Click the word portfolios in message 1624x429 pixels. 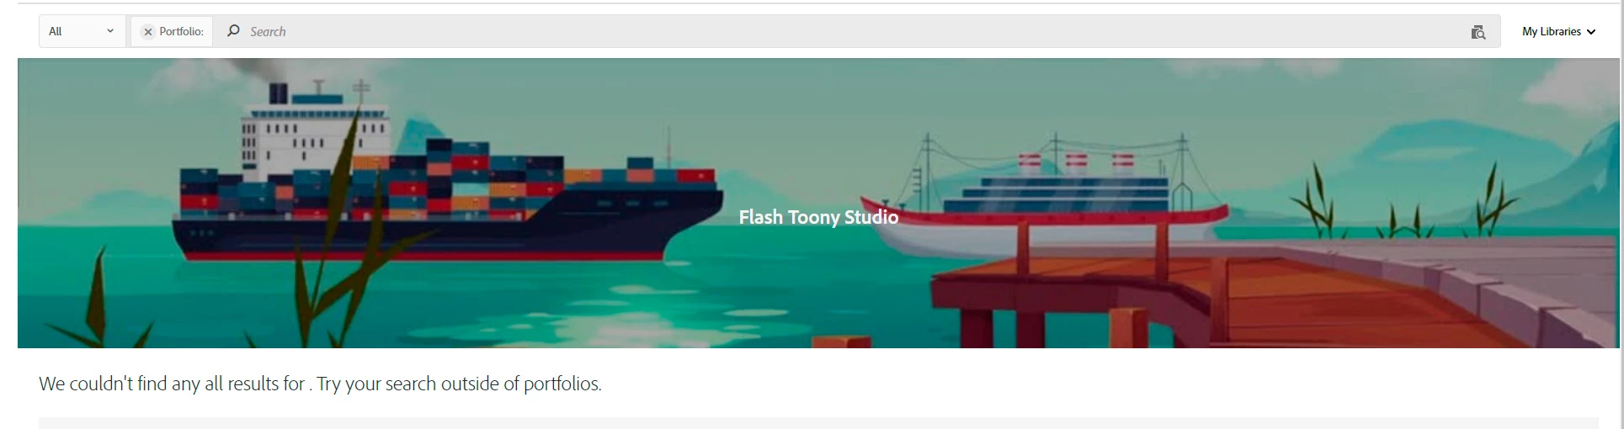pyautogui.click(x=562, y=384)
